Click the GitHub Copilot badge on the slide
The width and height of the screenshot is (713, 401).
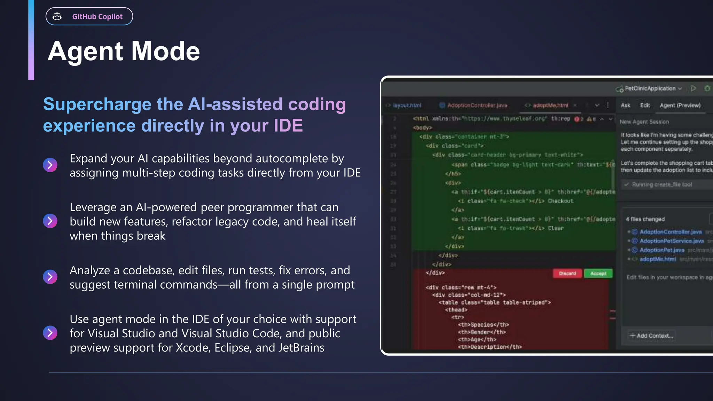coord(89,16)
